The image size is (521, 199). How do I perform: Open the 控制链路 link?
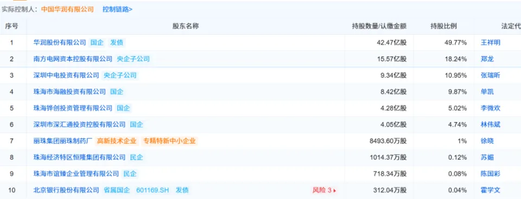click(117, 9)
